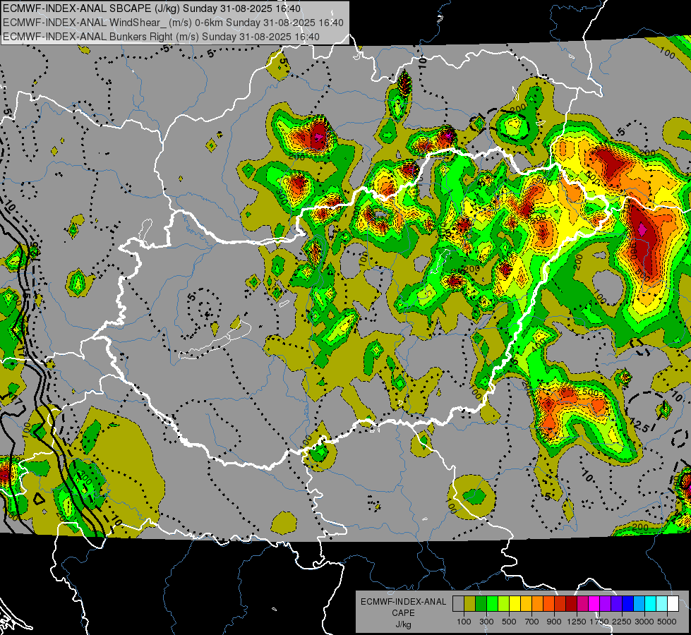Select the pure yellow legend swatch
The width and height of the screenshot is (691, 635).
click(515, 604)
